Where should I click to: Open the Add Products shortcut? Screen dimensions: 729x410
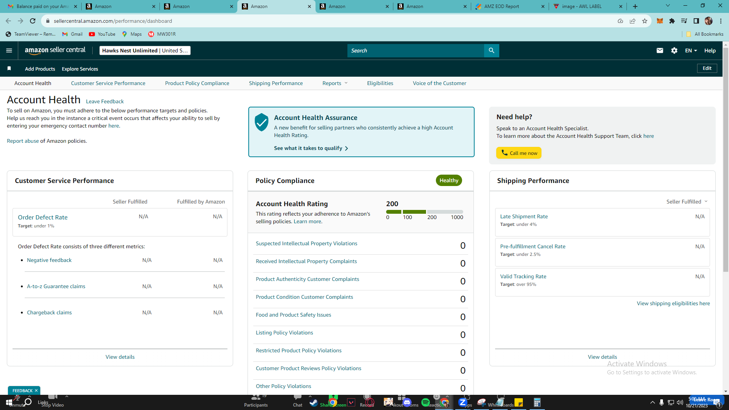tap(40, 69)
